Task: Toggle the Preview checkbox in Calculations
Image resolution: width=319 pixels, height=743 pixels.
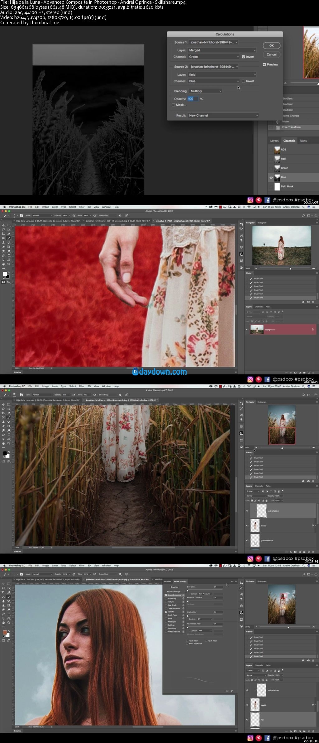Action: [x=264, y=64]
